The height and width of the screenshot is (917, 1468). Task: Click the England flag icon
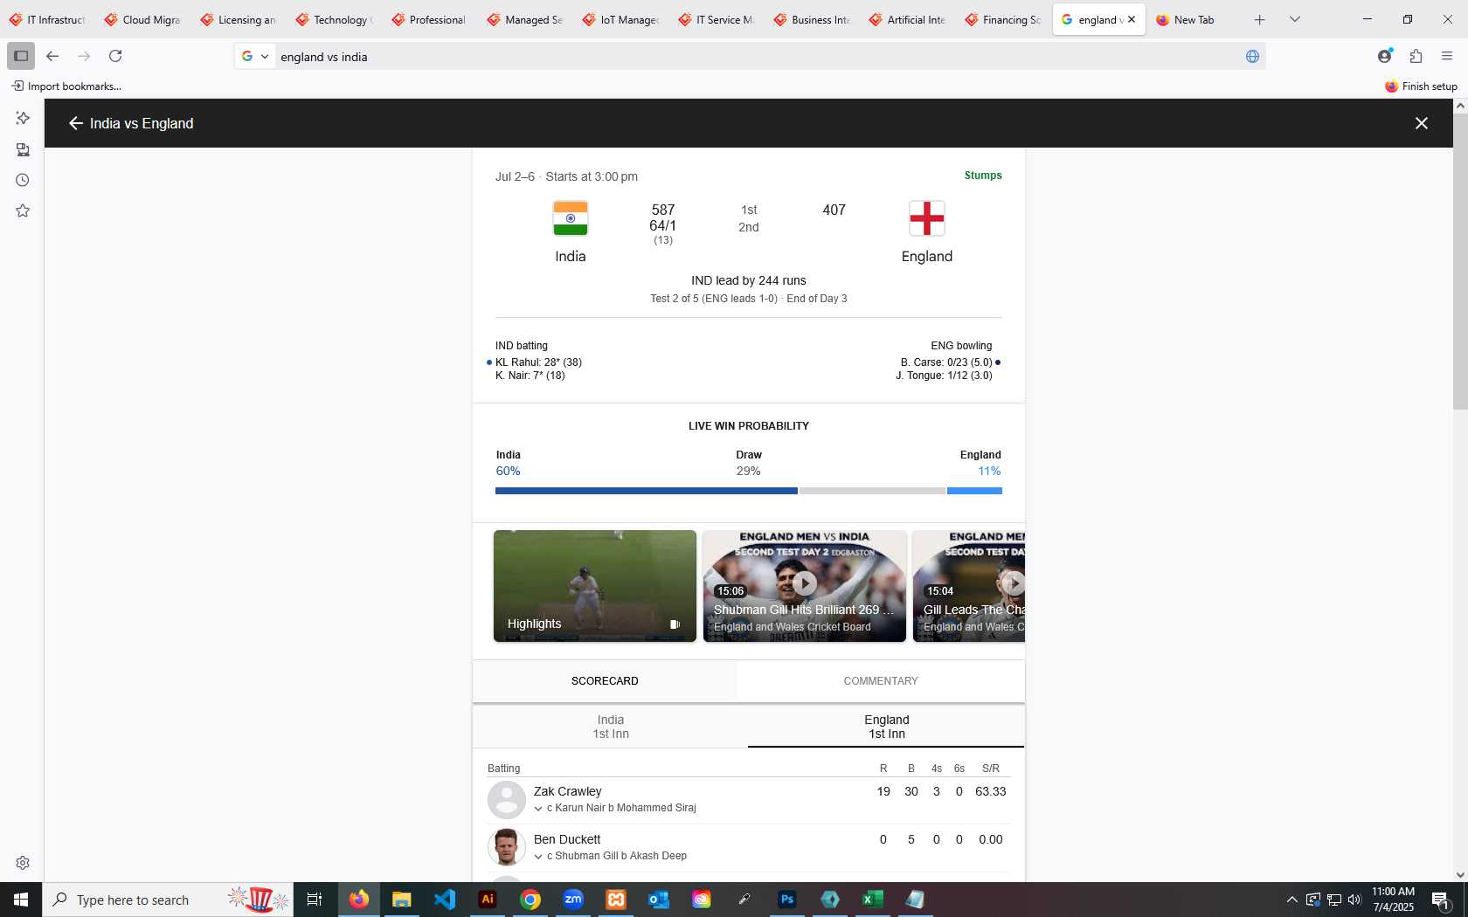[927, 218]
